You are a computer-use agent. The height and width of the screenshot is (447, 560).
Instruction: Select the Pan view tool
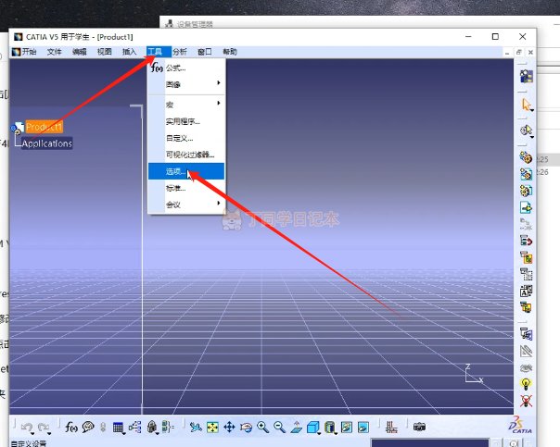229,428
